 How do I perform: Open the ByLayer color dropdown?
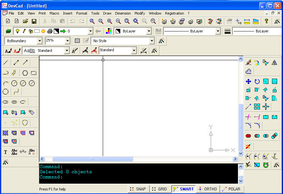click(148, 31)
